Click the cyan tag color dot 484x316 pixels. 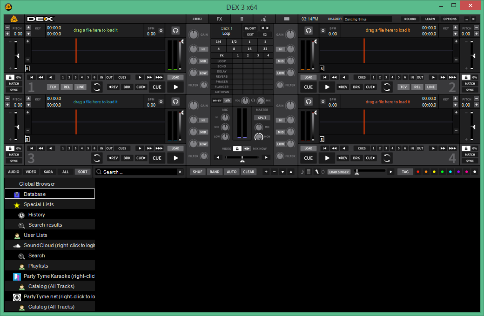450,172
